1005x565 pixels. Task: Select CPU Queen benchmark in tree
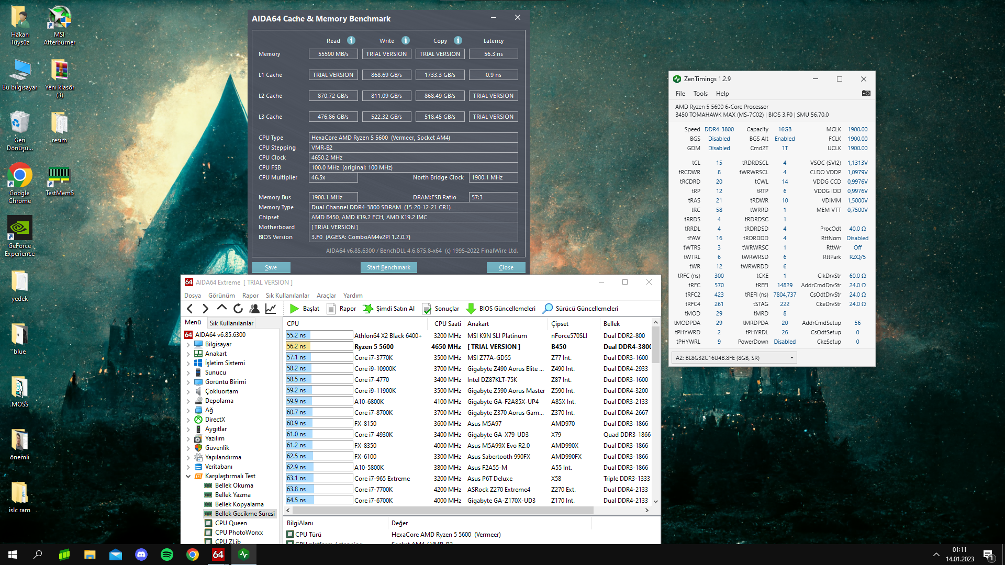(231, 523)
